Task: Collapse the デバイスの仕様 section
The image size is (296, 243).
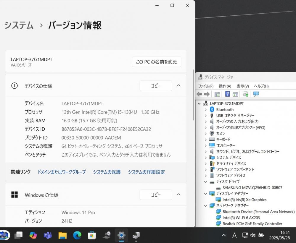Action: pos(178,86)
